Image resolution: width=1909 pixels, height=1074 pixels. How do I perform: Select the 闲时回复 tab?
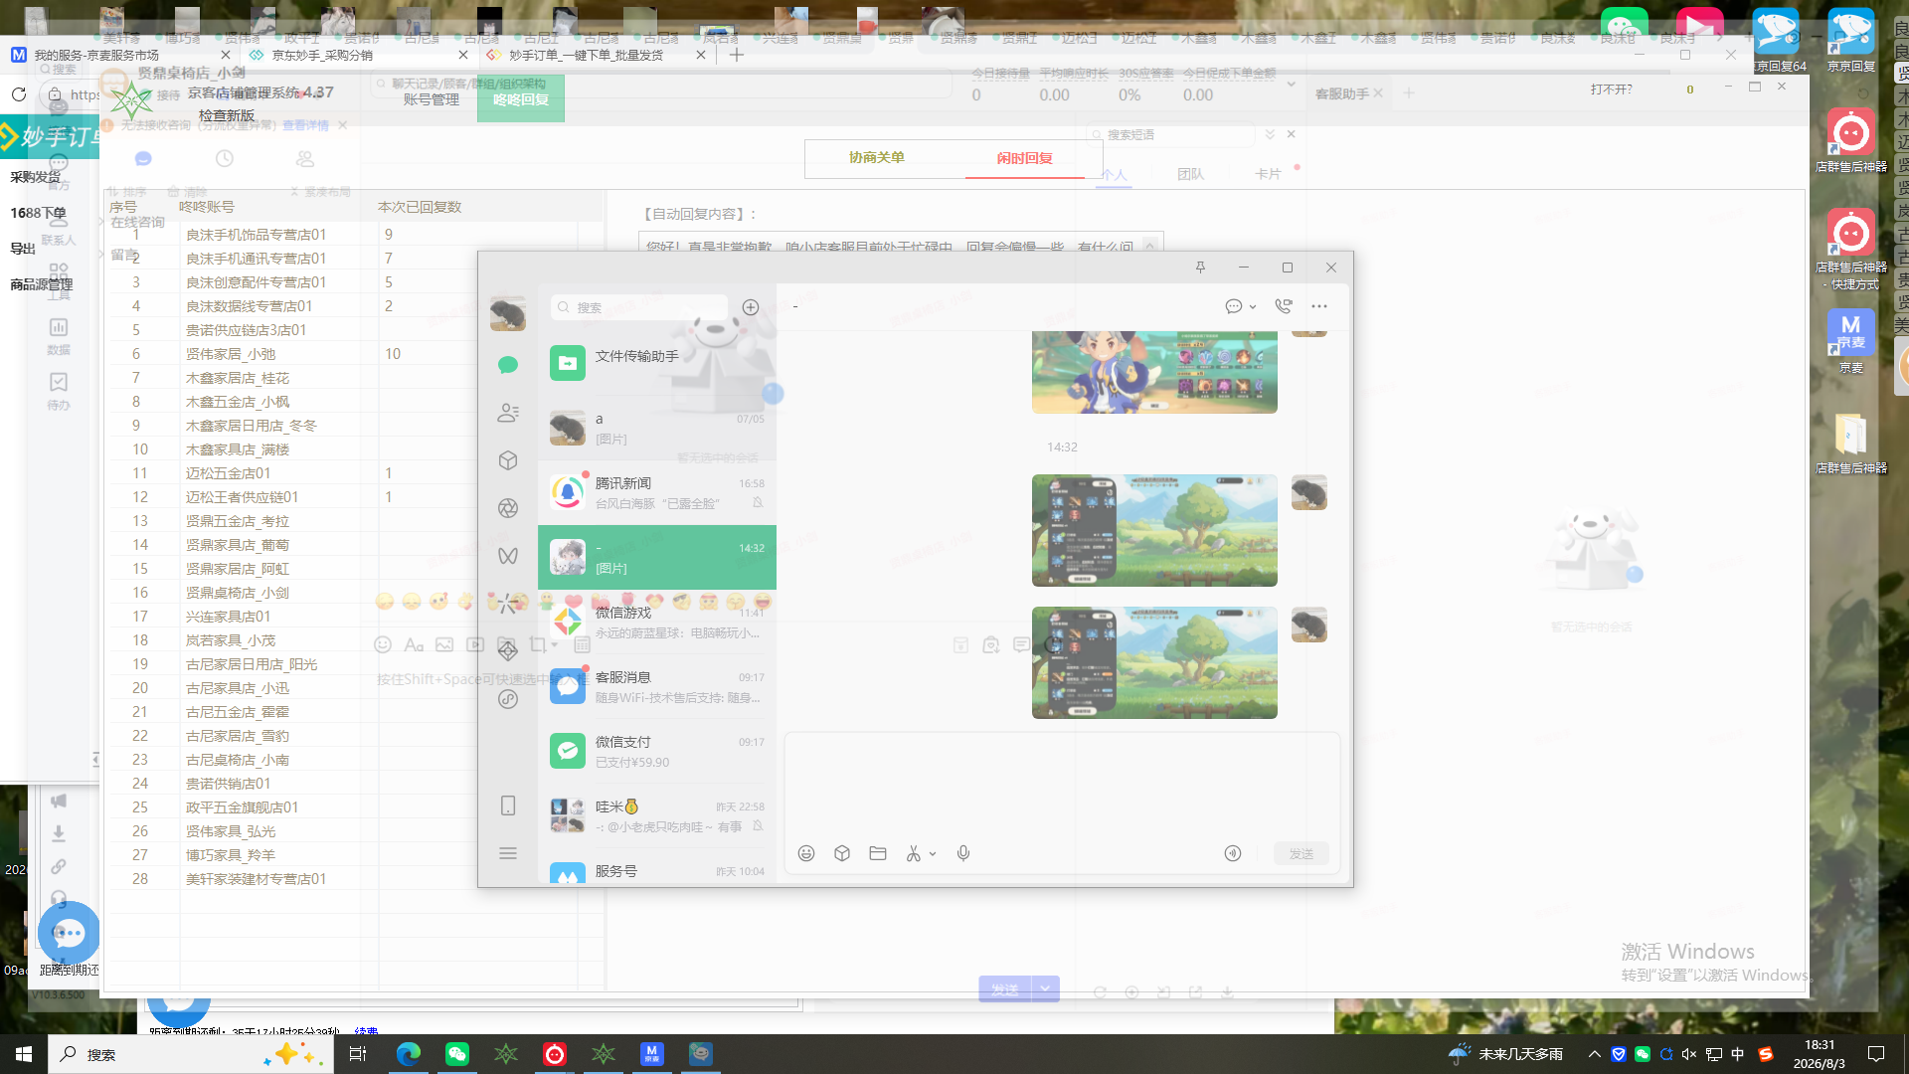(x=1025, y=158)
